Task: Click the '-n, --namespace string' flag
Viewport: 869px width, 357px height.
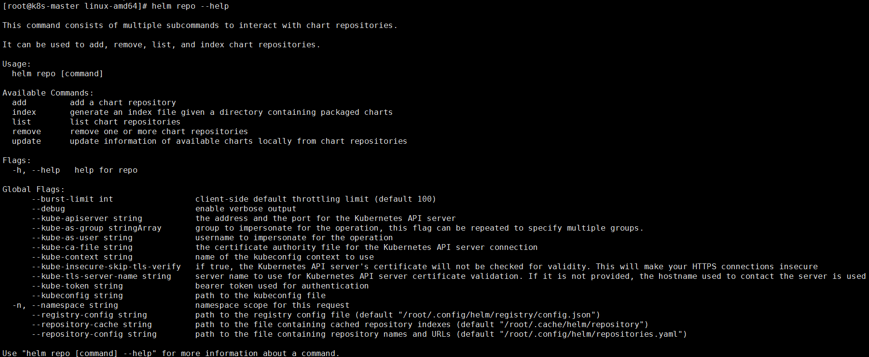Action: coord(65,305)
